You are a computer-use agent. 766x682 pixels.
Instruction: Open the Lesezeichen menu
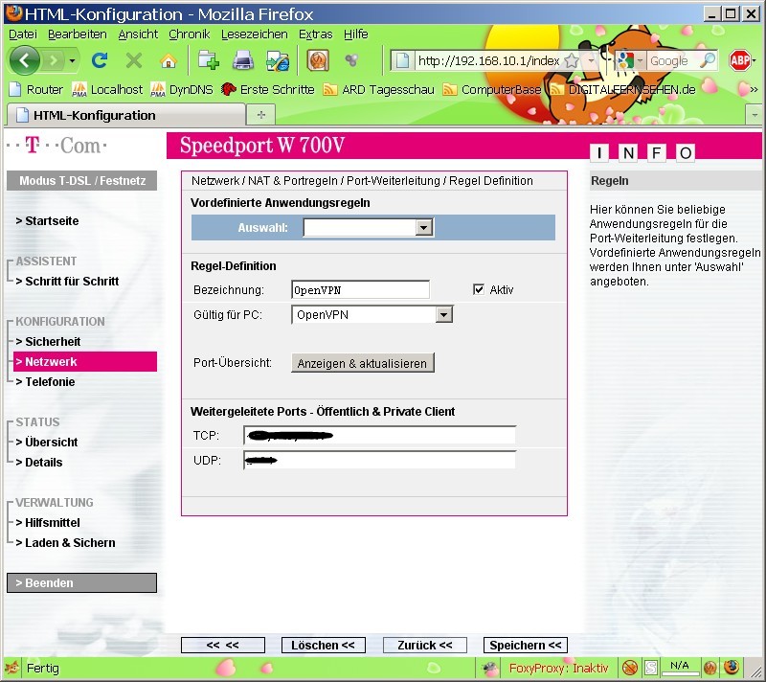[254, 34]
